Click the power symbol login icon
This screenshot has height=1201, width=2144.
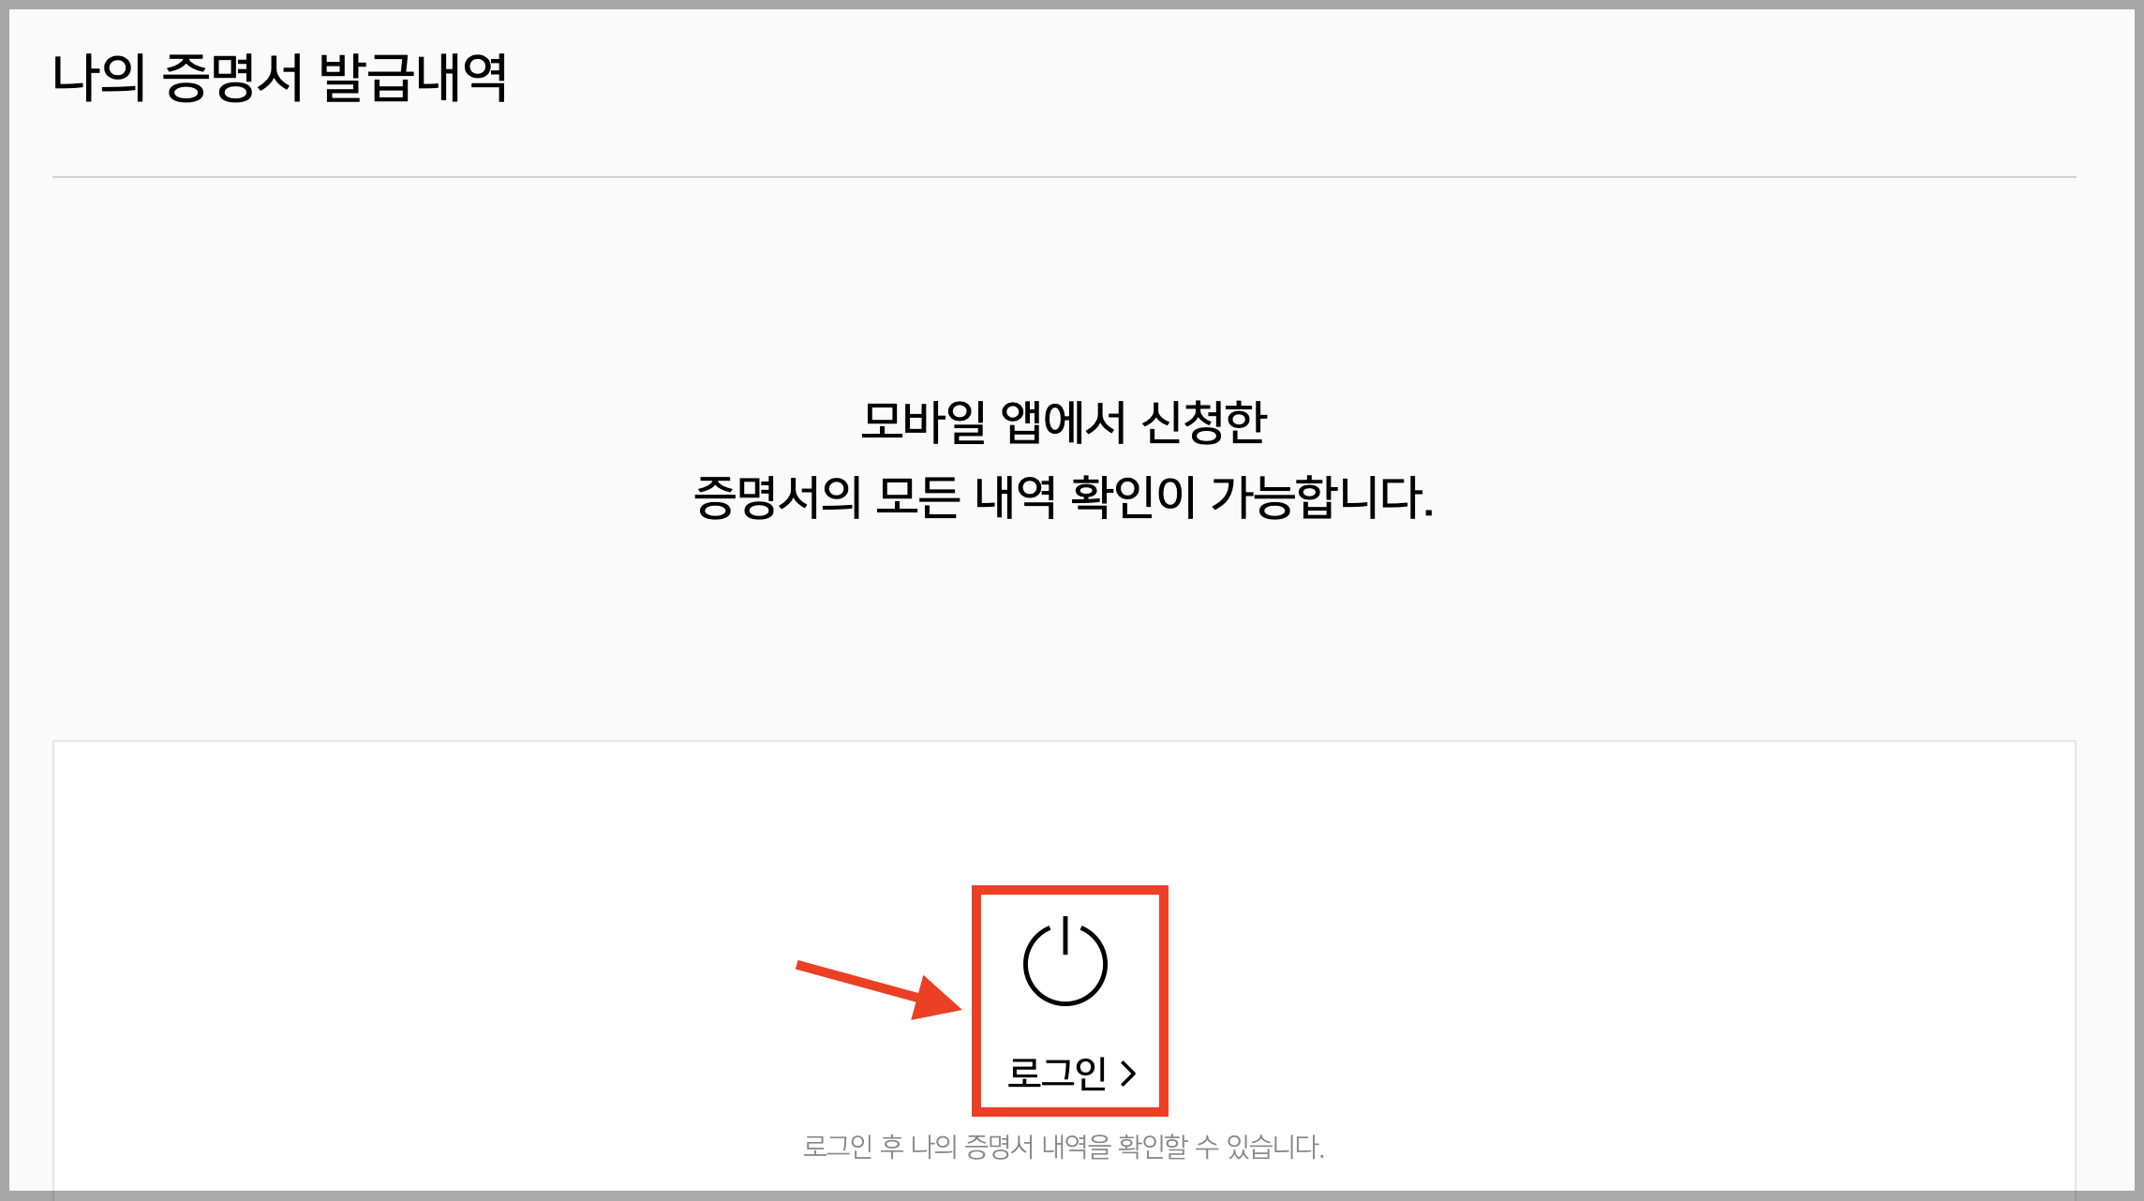click(1065, 961)
